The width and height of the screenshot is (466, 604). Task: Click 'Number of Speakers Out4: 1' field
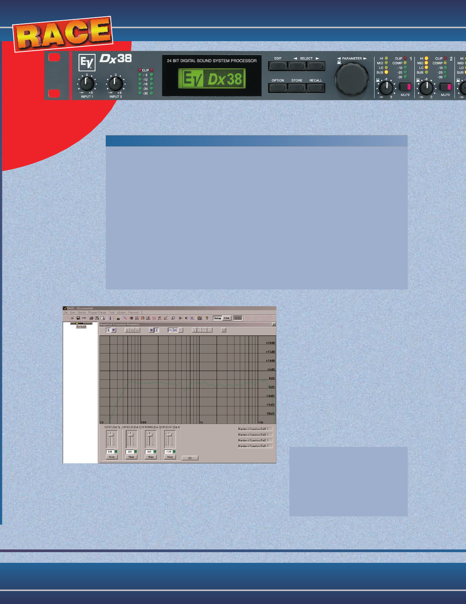tap(255, 429)
